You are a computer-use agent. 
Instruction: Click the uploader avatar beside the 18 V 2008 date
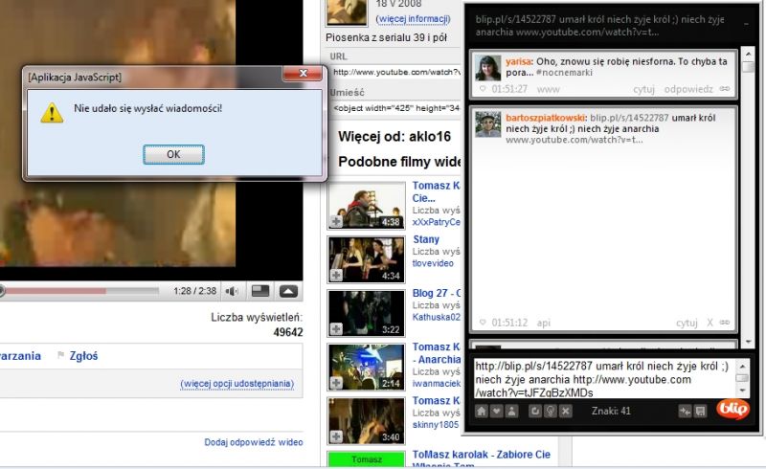click(x=347, y=12)
